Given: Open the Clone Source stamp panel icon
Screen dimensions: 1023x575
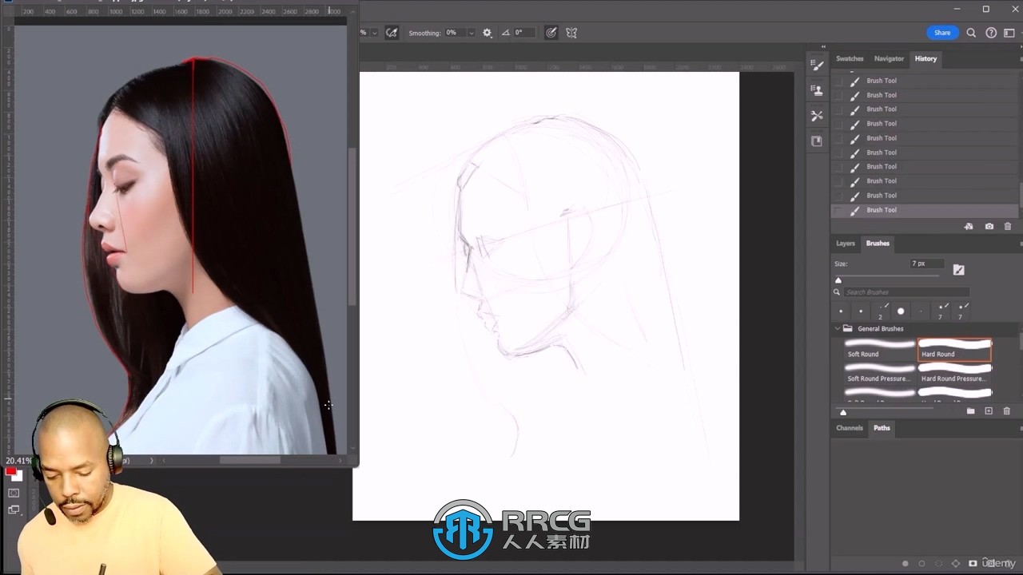Looking at the screenshot, I should pyautogui.click(x=817, y=90).
